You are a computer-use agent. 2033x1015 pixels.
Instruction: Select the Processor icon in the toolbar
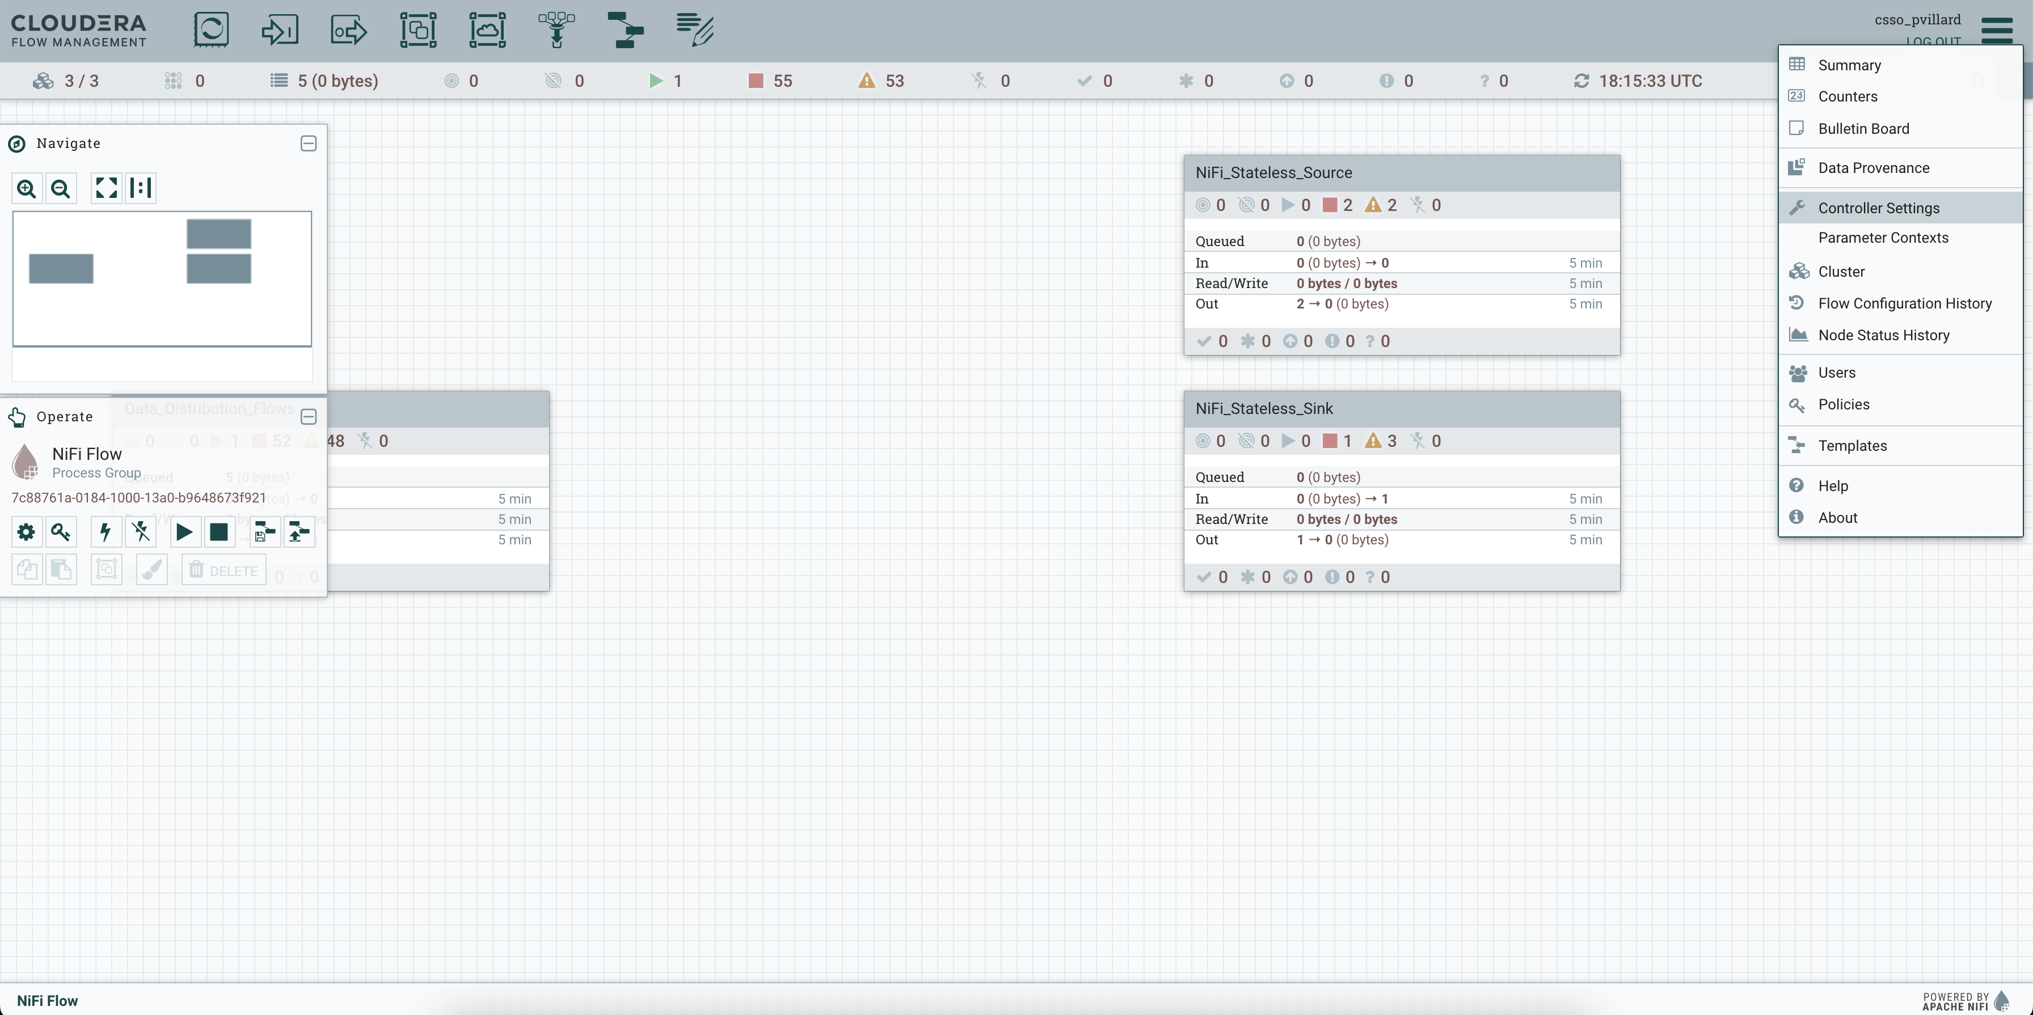pos(210,30)
